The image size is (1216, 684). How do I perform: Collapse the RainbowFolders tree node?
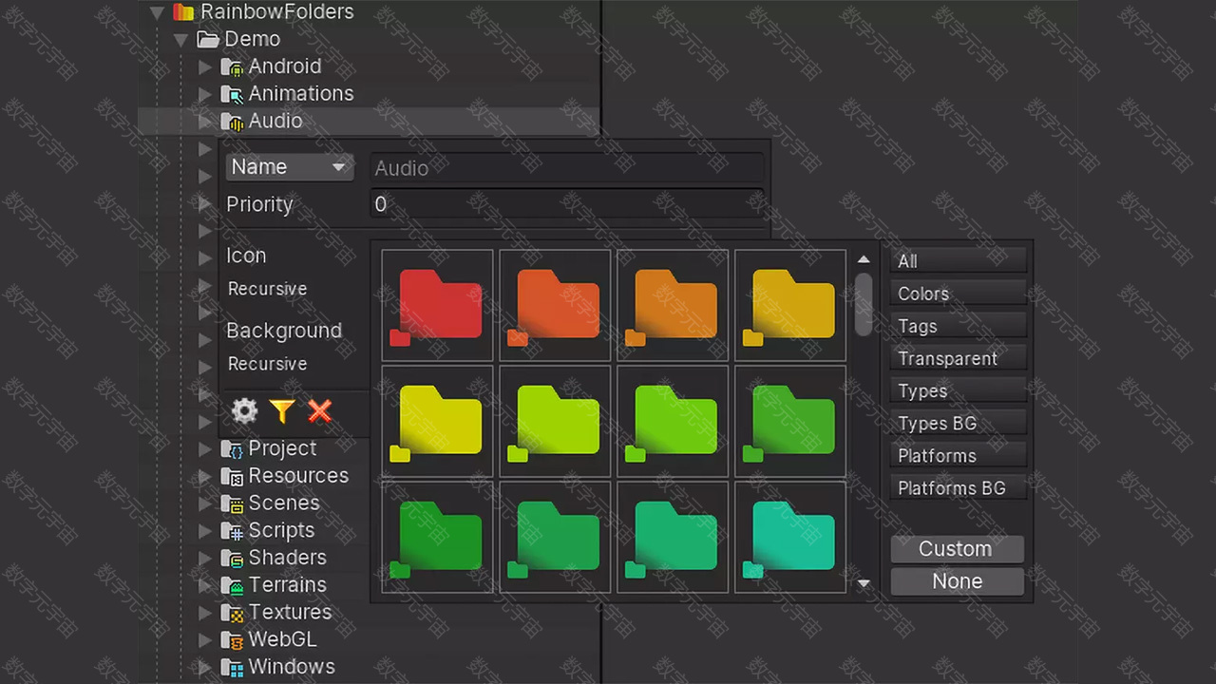point(158,12)
